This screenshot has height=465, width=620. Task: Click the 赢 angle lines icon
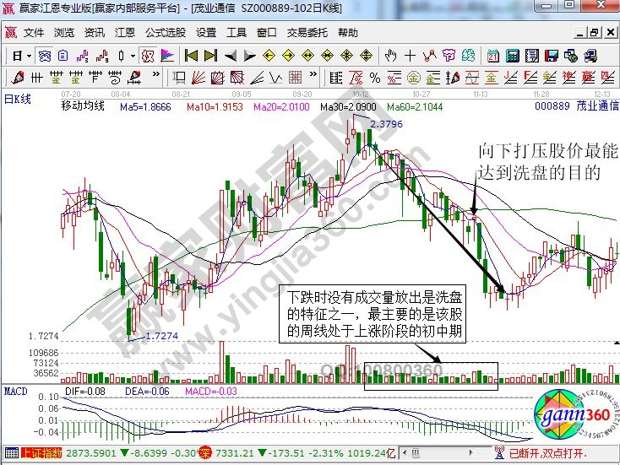tap(589, 78)
